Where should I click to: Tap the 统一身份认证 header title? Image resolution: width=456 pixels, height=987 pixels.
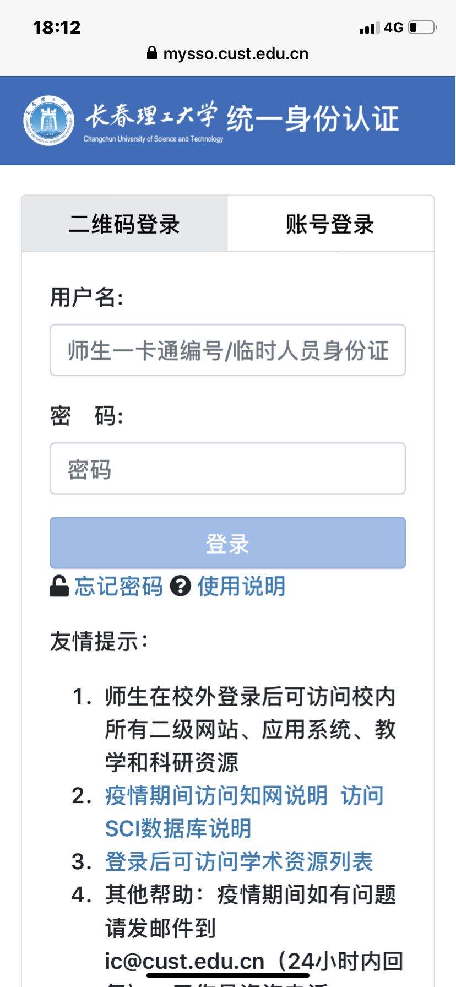click(313, 118)
